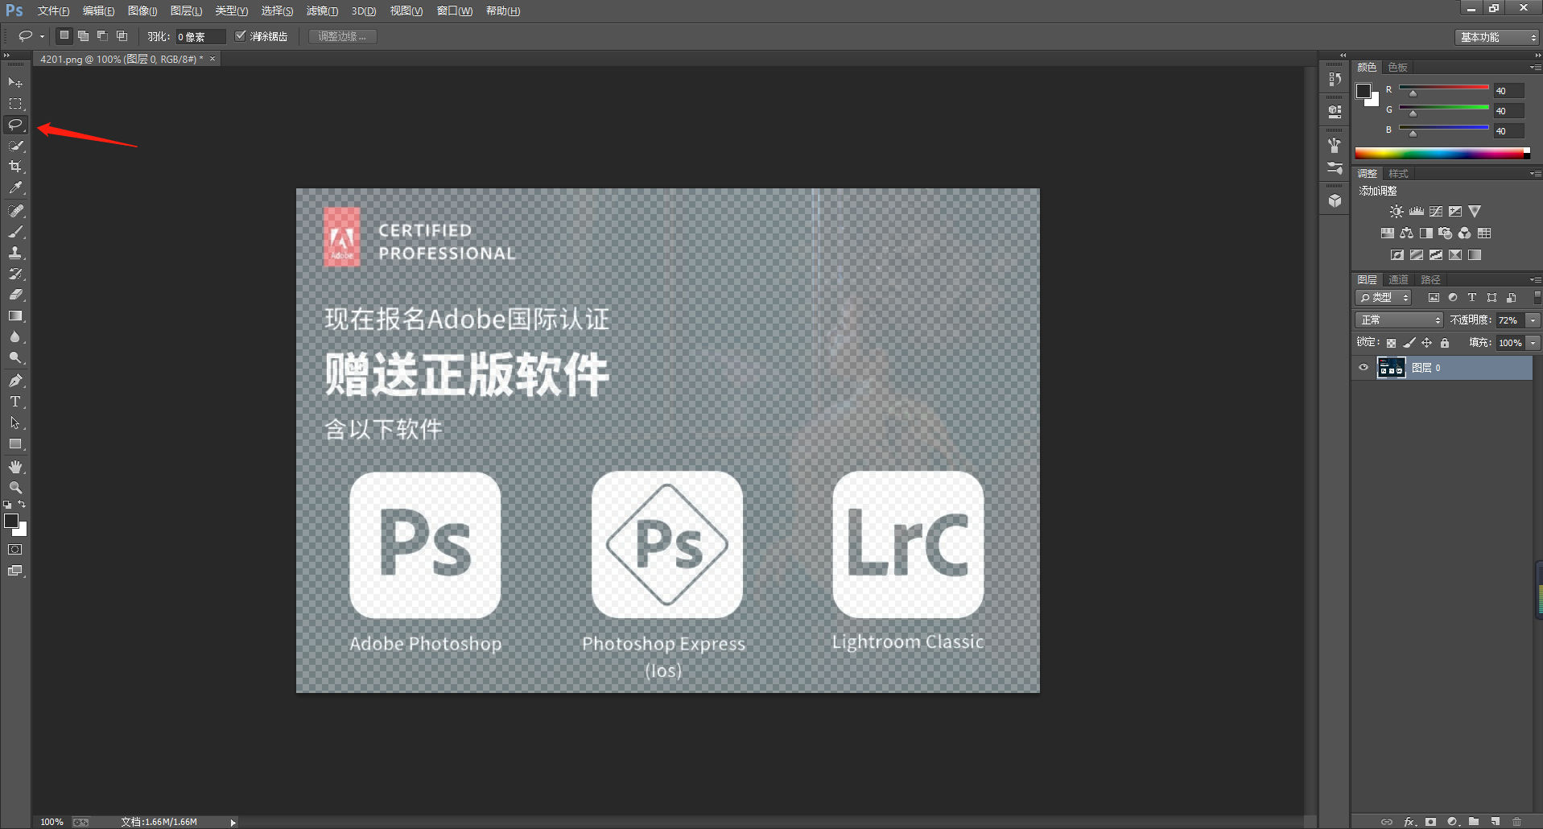
Task: Choose Subtract from Selection mode
Action: [x=102, y=35]
